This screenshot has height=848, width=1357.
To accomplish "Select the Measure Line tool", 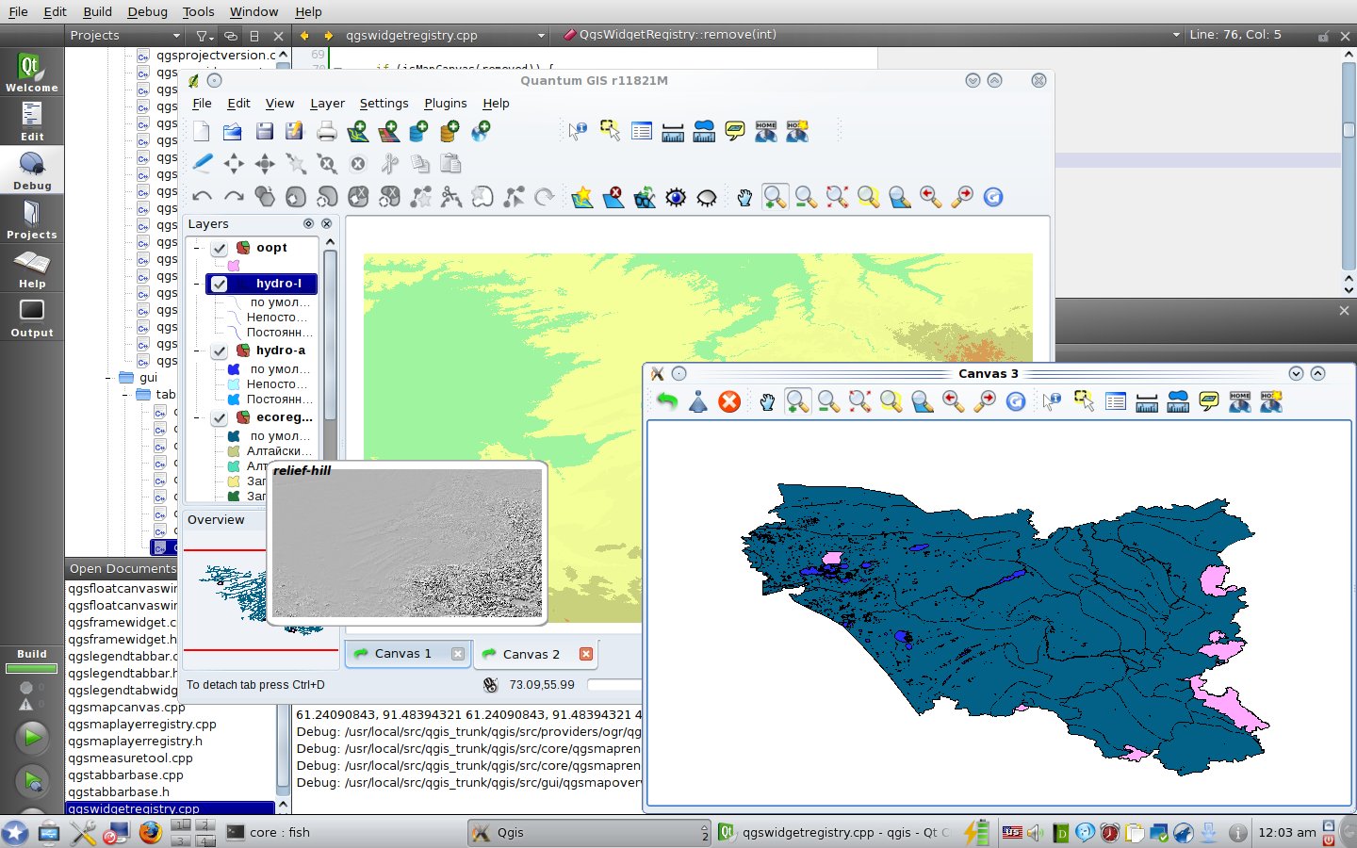I will pyautogui.click(x=673, y=131).
